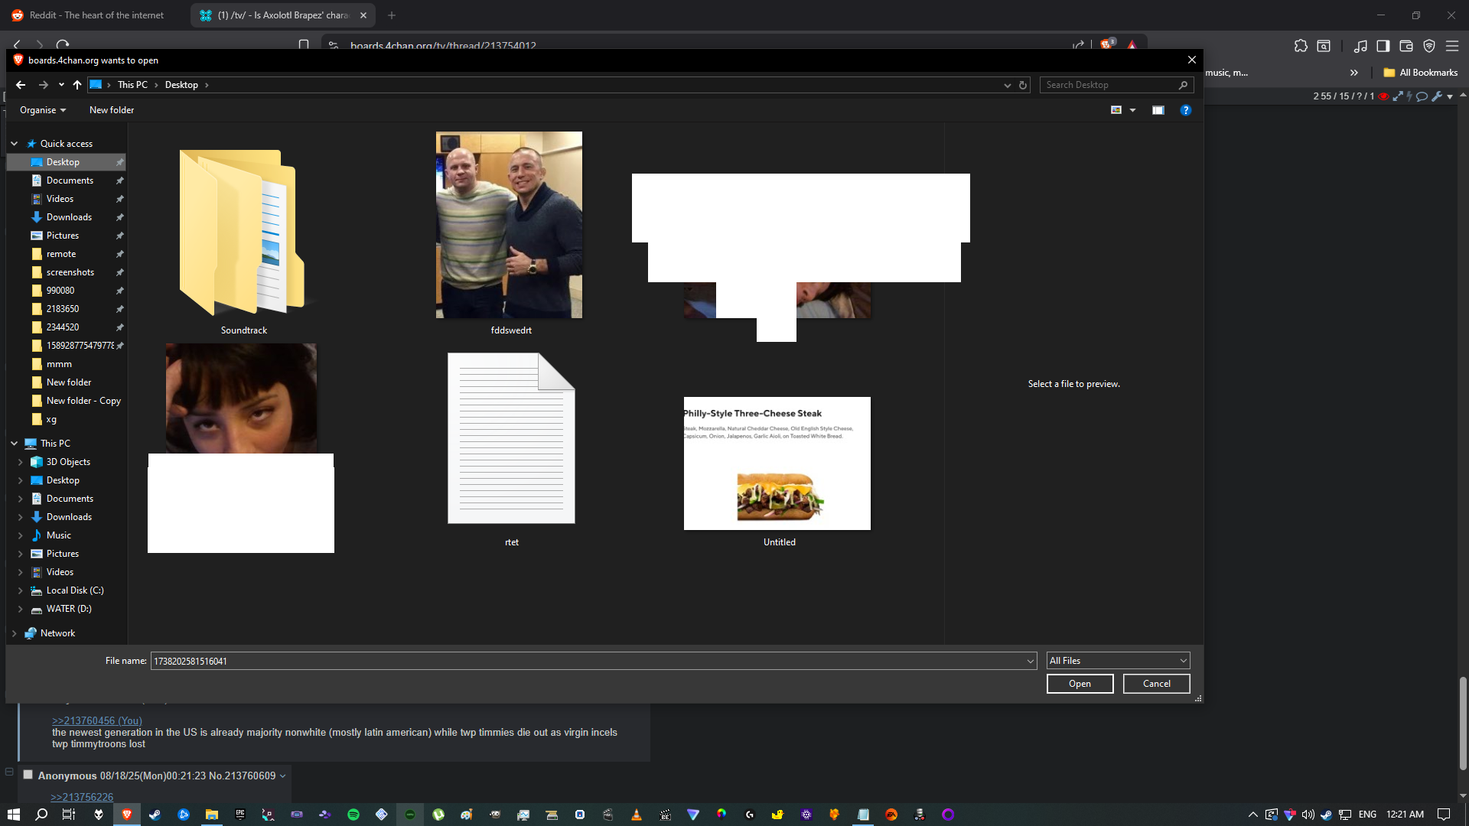The image size is (1469, 826).
Task: Open browser extensions puzzle icon
Action: pos(1301,46)
